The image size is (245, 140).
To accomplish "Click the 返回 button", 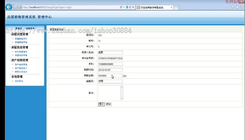I will [x=108, y=104].
